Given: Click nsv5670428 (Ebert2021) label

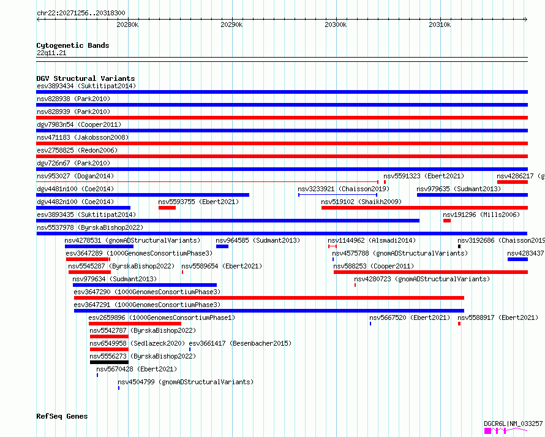Looking at the screenshot, I should click(x=137, y=369).
